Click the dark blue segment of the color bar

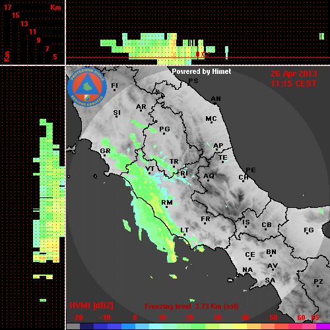coord(86,327)
